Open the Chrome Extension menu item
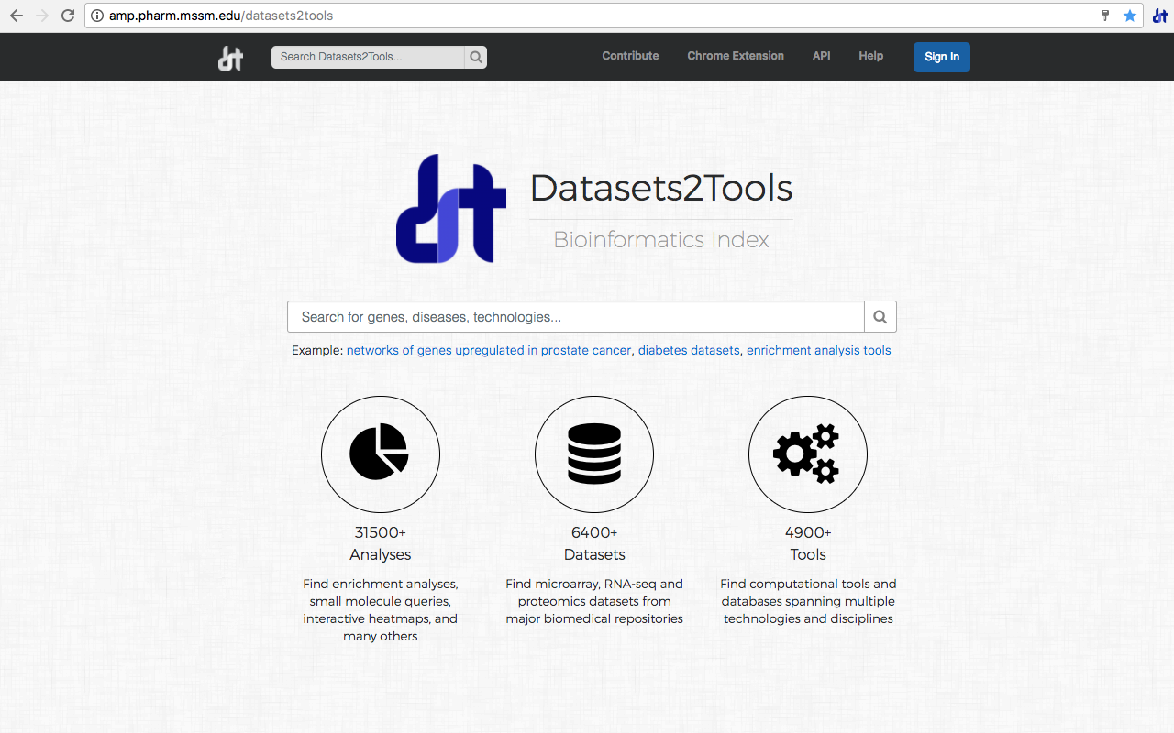Image resolution: width=1174 pixels, height=733 pixels. [736, 56]
